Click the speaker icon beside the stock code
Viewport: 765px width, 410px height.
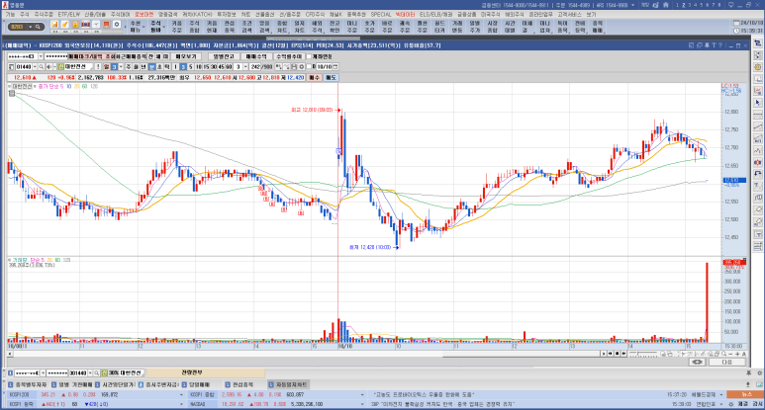coord(48,67)
